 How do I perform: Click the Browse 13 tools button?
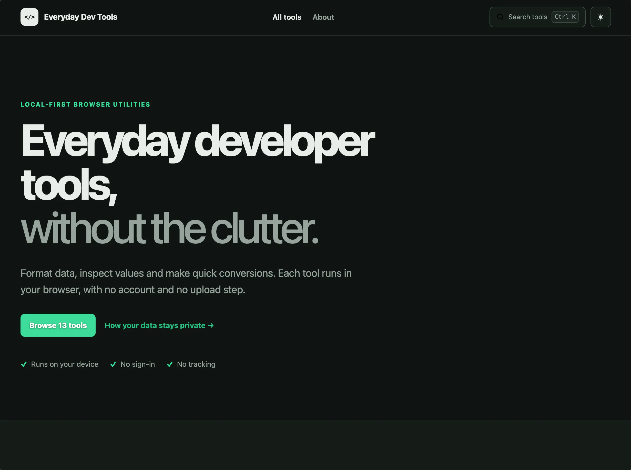[x=58, y=325]
